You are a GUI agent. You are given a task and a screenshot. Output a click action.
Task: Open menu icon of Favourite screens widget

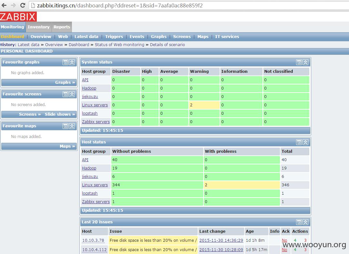pyautogui.click(x=65, y=94)
